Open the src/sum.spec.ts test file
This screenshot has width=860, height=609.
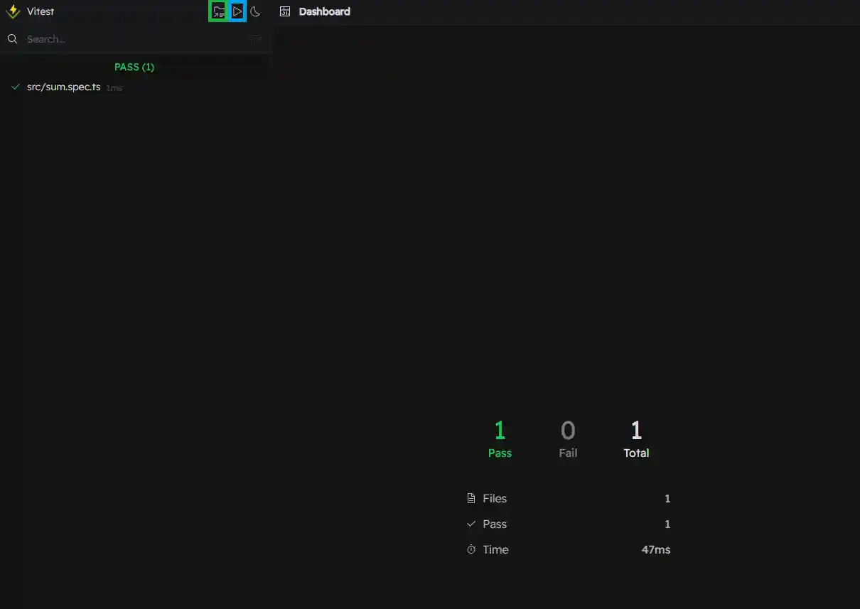(63, 87)
